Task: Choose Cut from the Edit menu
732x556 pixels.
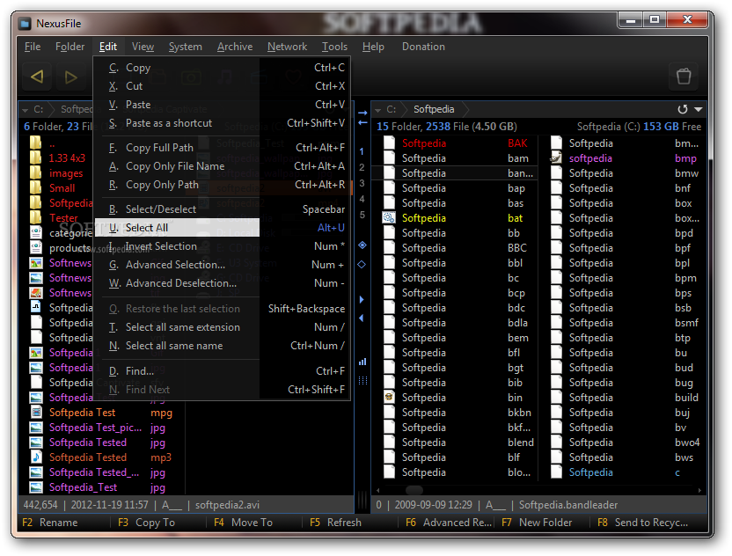Action: coord(223,86)
